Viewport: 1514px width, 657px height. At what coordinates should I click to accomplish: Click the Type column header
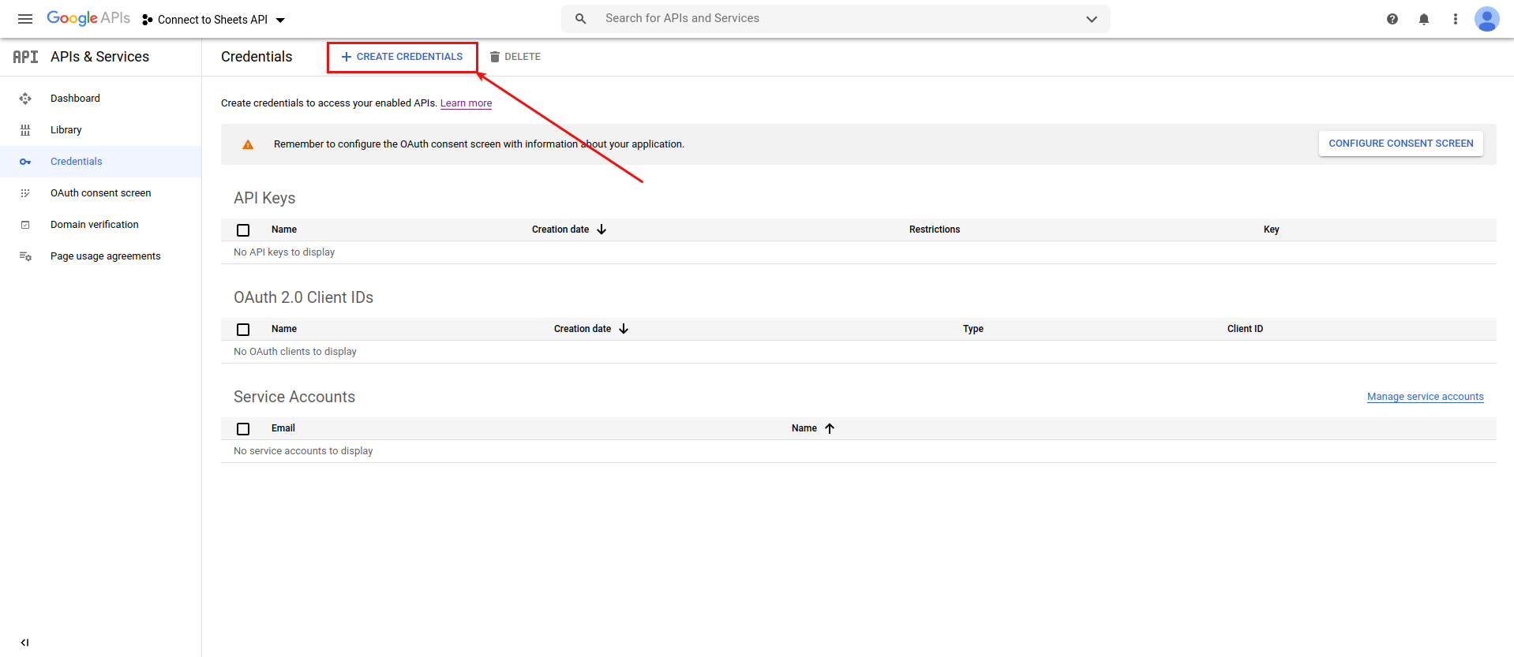pyautogui.click(x=972, y=329)
